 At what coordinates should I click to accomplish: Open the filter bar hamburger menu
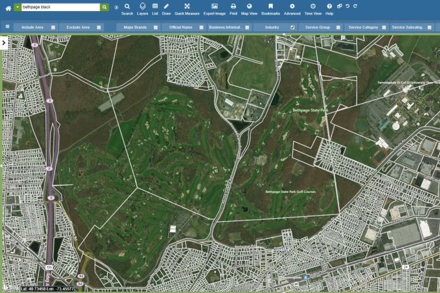point(8,26)
